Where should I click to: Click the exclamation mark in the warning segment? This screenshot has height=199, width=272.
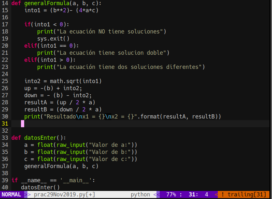223,194
